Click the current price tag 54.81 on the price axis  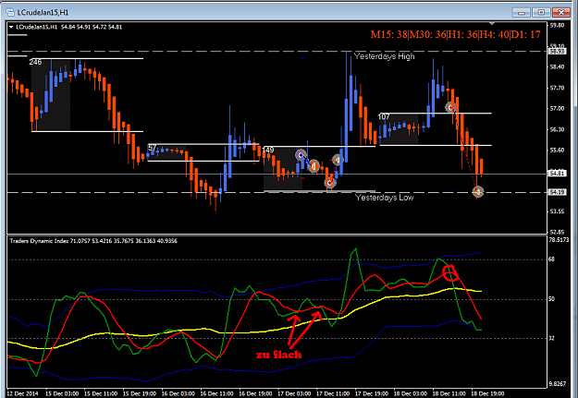point(557,173)
